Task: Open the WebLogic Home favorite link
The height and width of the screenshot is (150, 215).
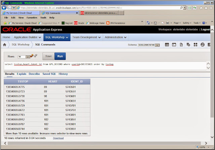Action: tap(95, 23)
